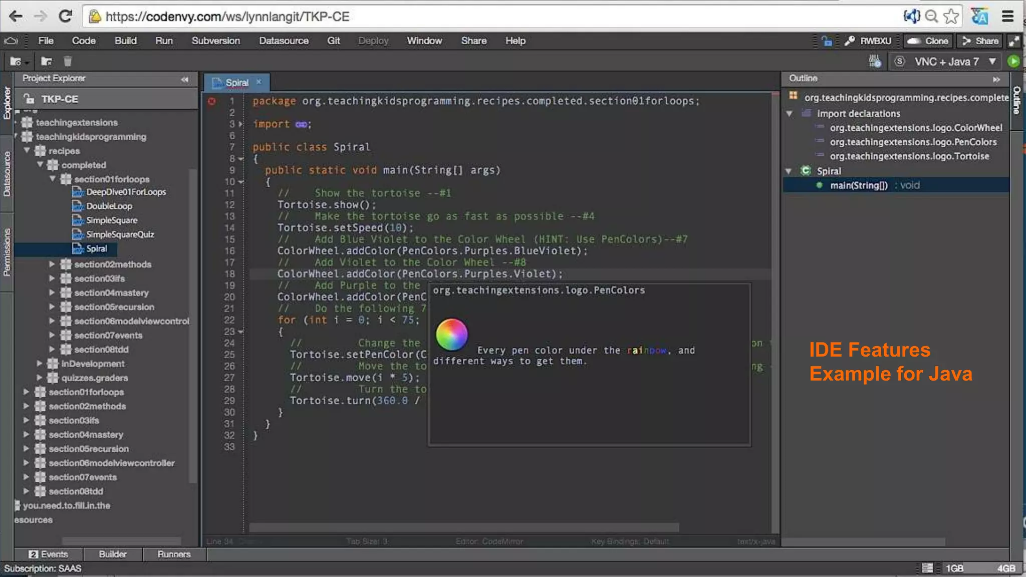Open the Subversion menu
1026x577 pixels.
click(215, 41)
